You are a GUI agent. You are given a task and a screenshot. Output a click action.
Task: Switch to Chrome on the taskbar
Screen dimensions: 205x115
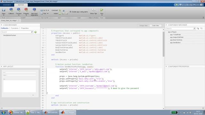click(x=16, y=112)
